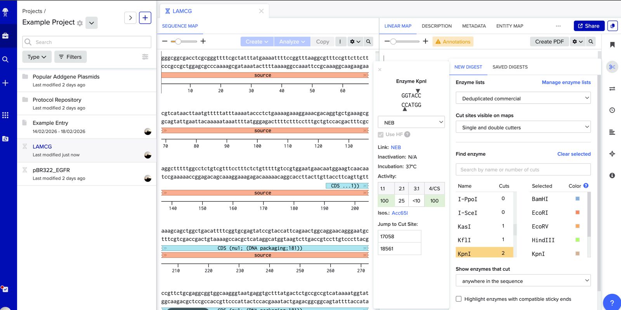621x310 pixels.
Task: Click zoom in plus on sequence map
Action: pyautogui.click(x=203, y=41)
